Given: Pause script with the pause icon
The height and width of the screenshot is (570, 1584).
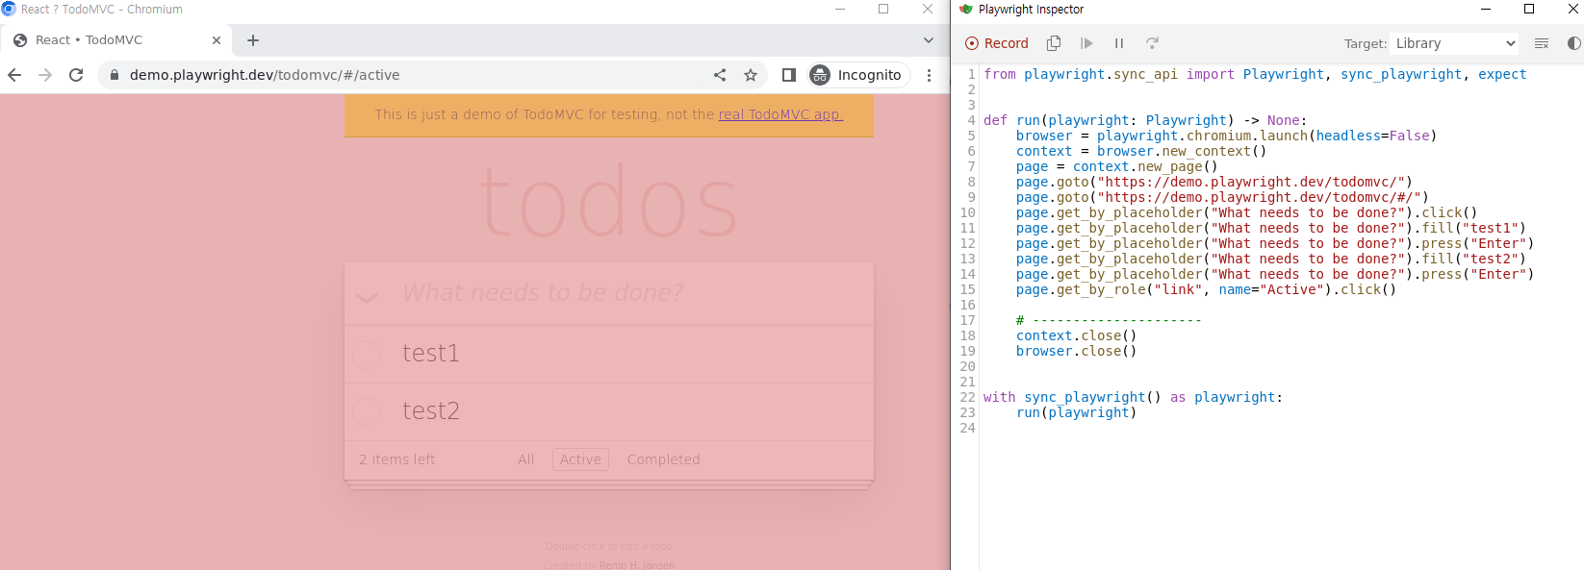Looking at the screenshot, I should (x=1119, y=43).
